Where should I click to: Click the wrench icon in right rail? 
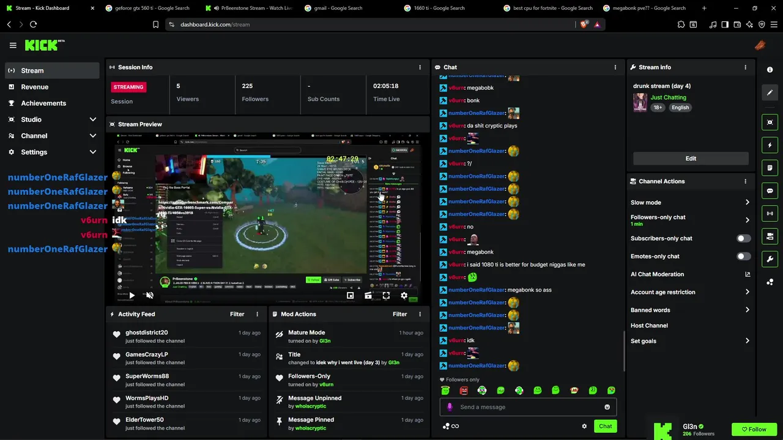click(x=770, y=259)
